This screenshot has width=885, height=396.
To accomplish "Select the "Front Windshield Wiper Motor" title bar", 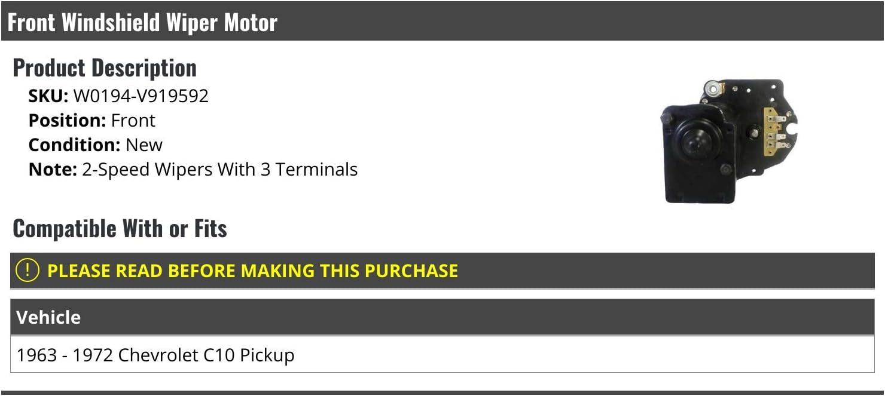I will point(142,22).
